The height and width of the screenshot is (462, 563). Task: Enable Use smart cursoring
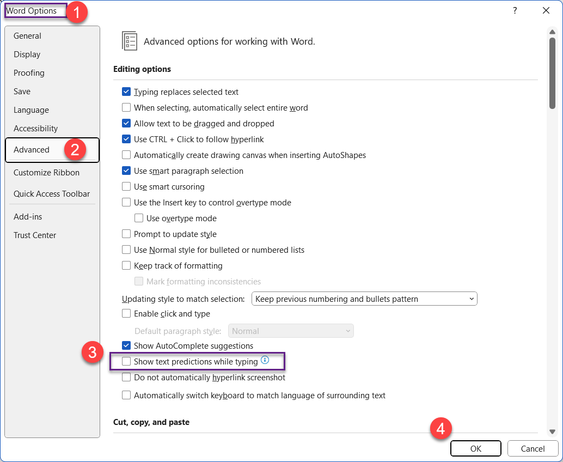126,186
